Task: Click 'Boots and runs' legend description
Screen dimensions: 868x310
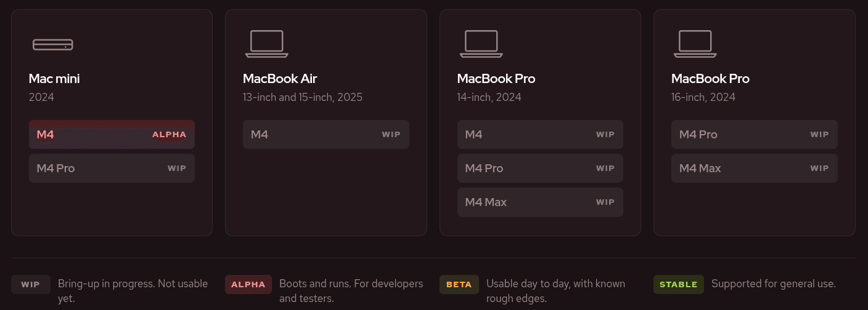Action: point(351,291)
